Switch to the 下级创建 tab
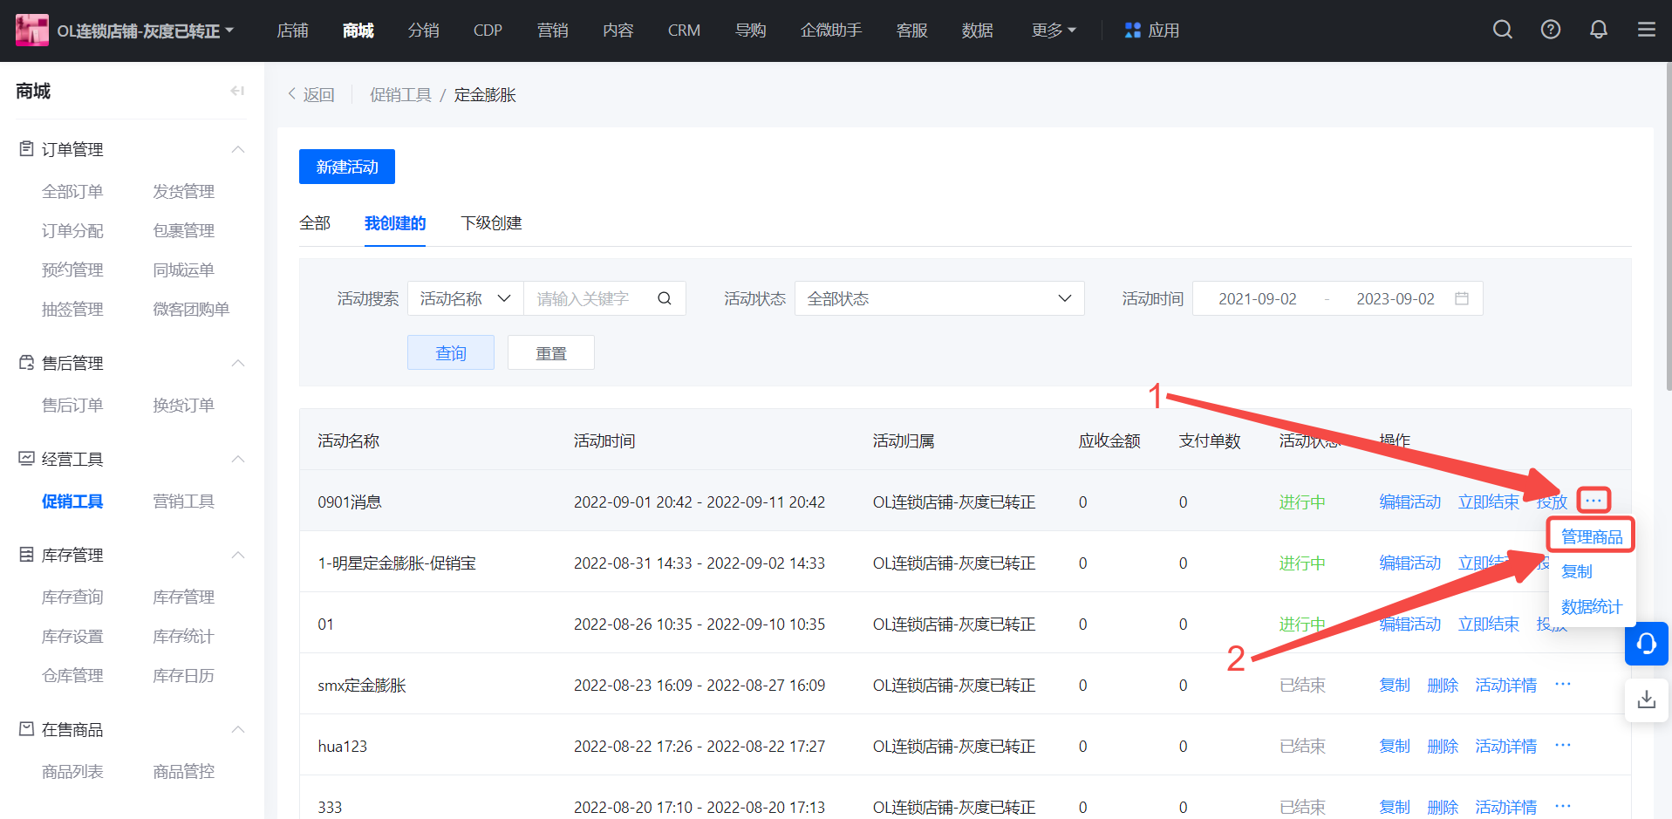This screenshot has height=819, width=1672. pos(491,223)
